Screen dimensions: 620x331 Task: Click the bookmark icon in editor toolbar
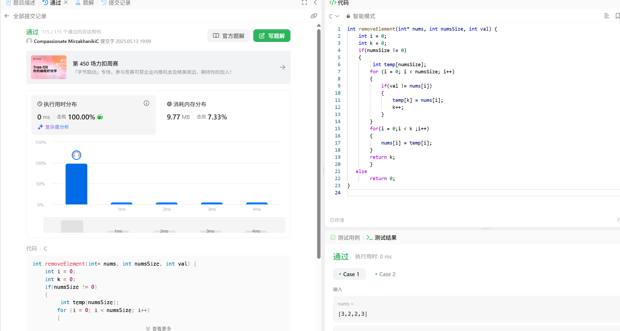tap(617, 16)
